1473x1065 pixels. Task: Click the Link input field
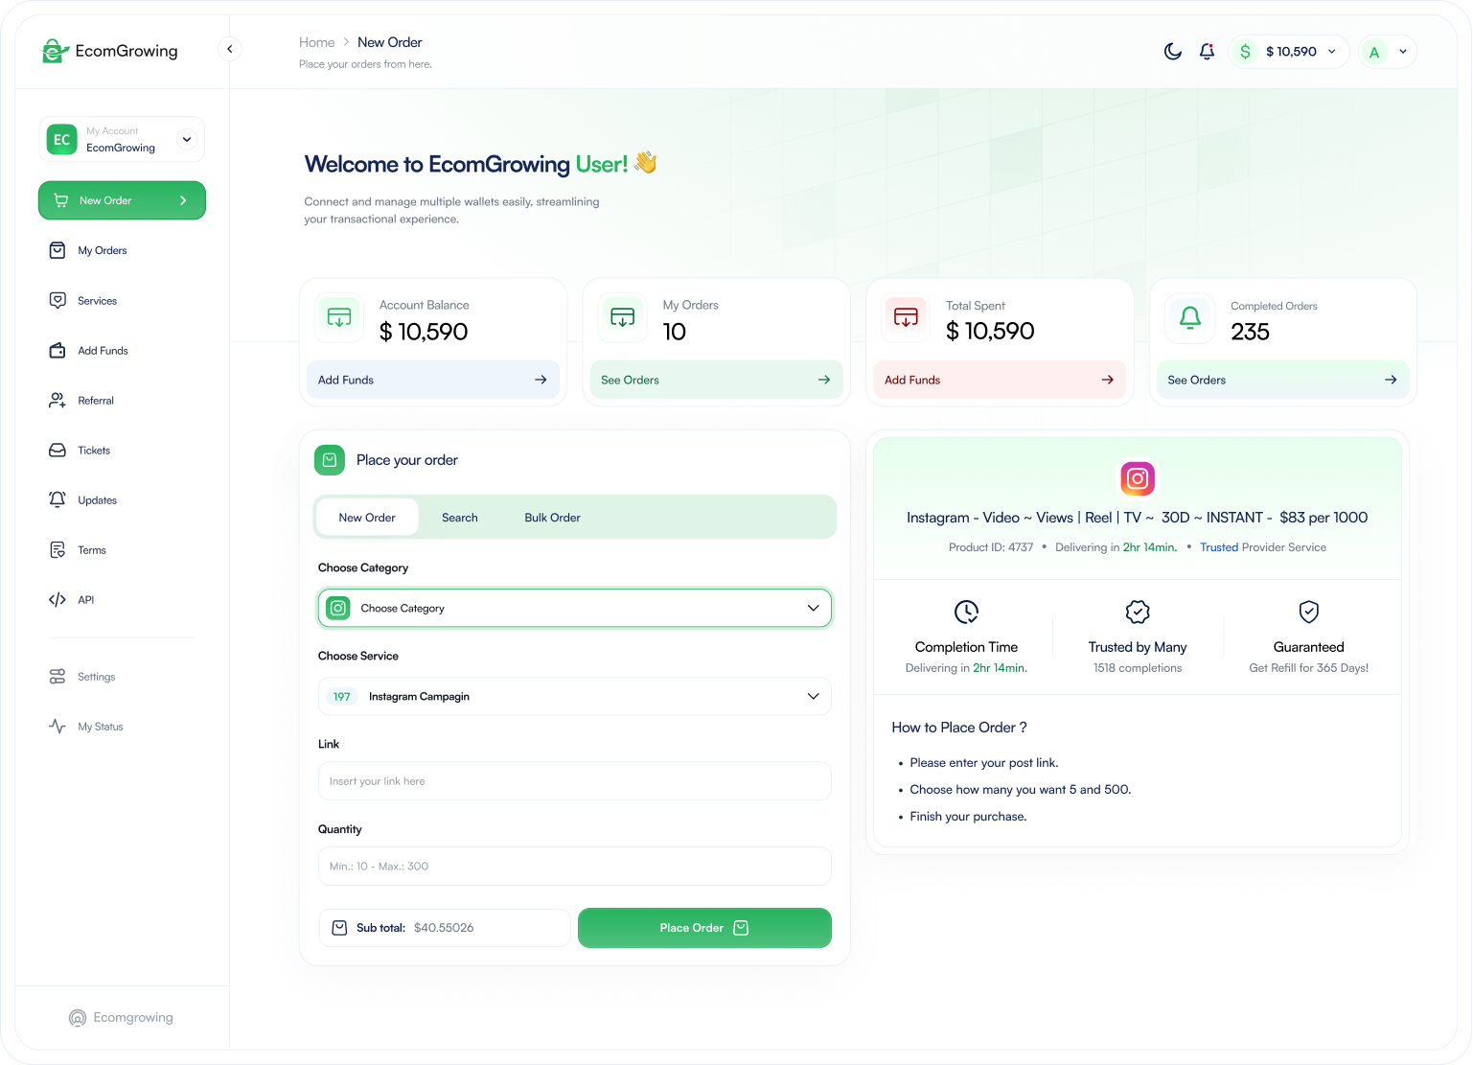(x=574, y=781)
